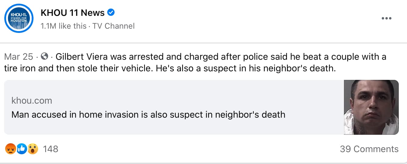Open the 39 Comments link
407x164 pixels.
point(369,149)
